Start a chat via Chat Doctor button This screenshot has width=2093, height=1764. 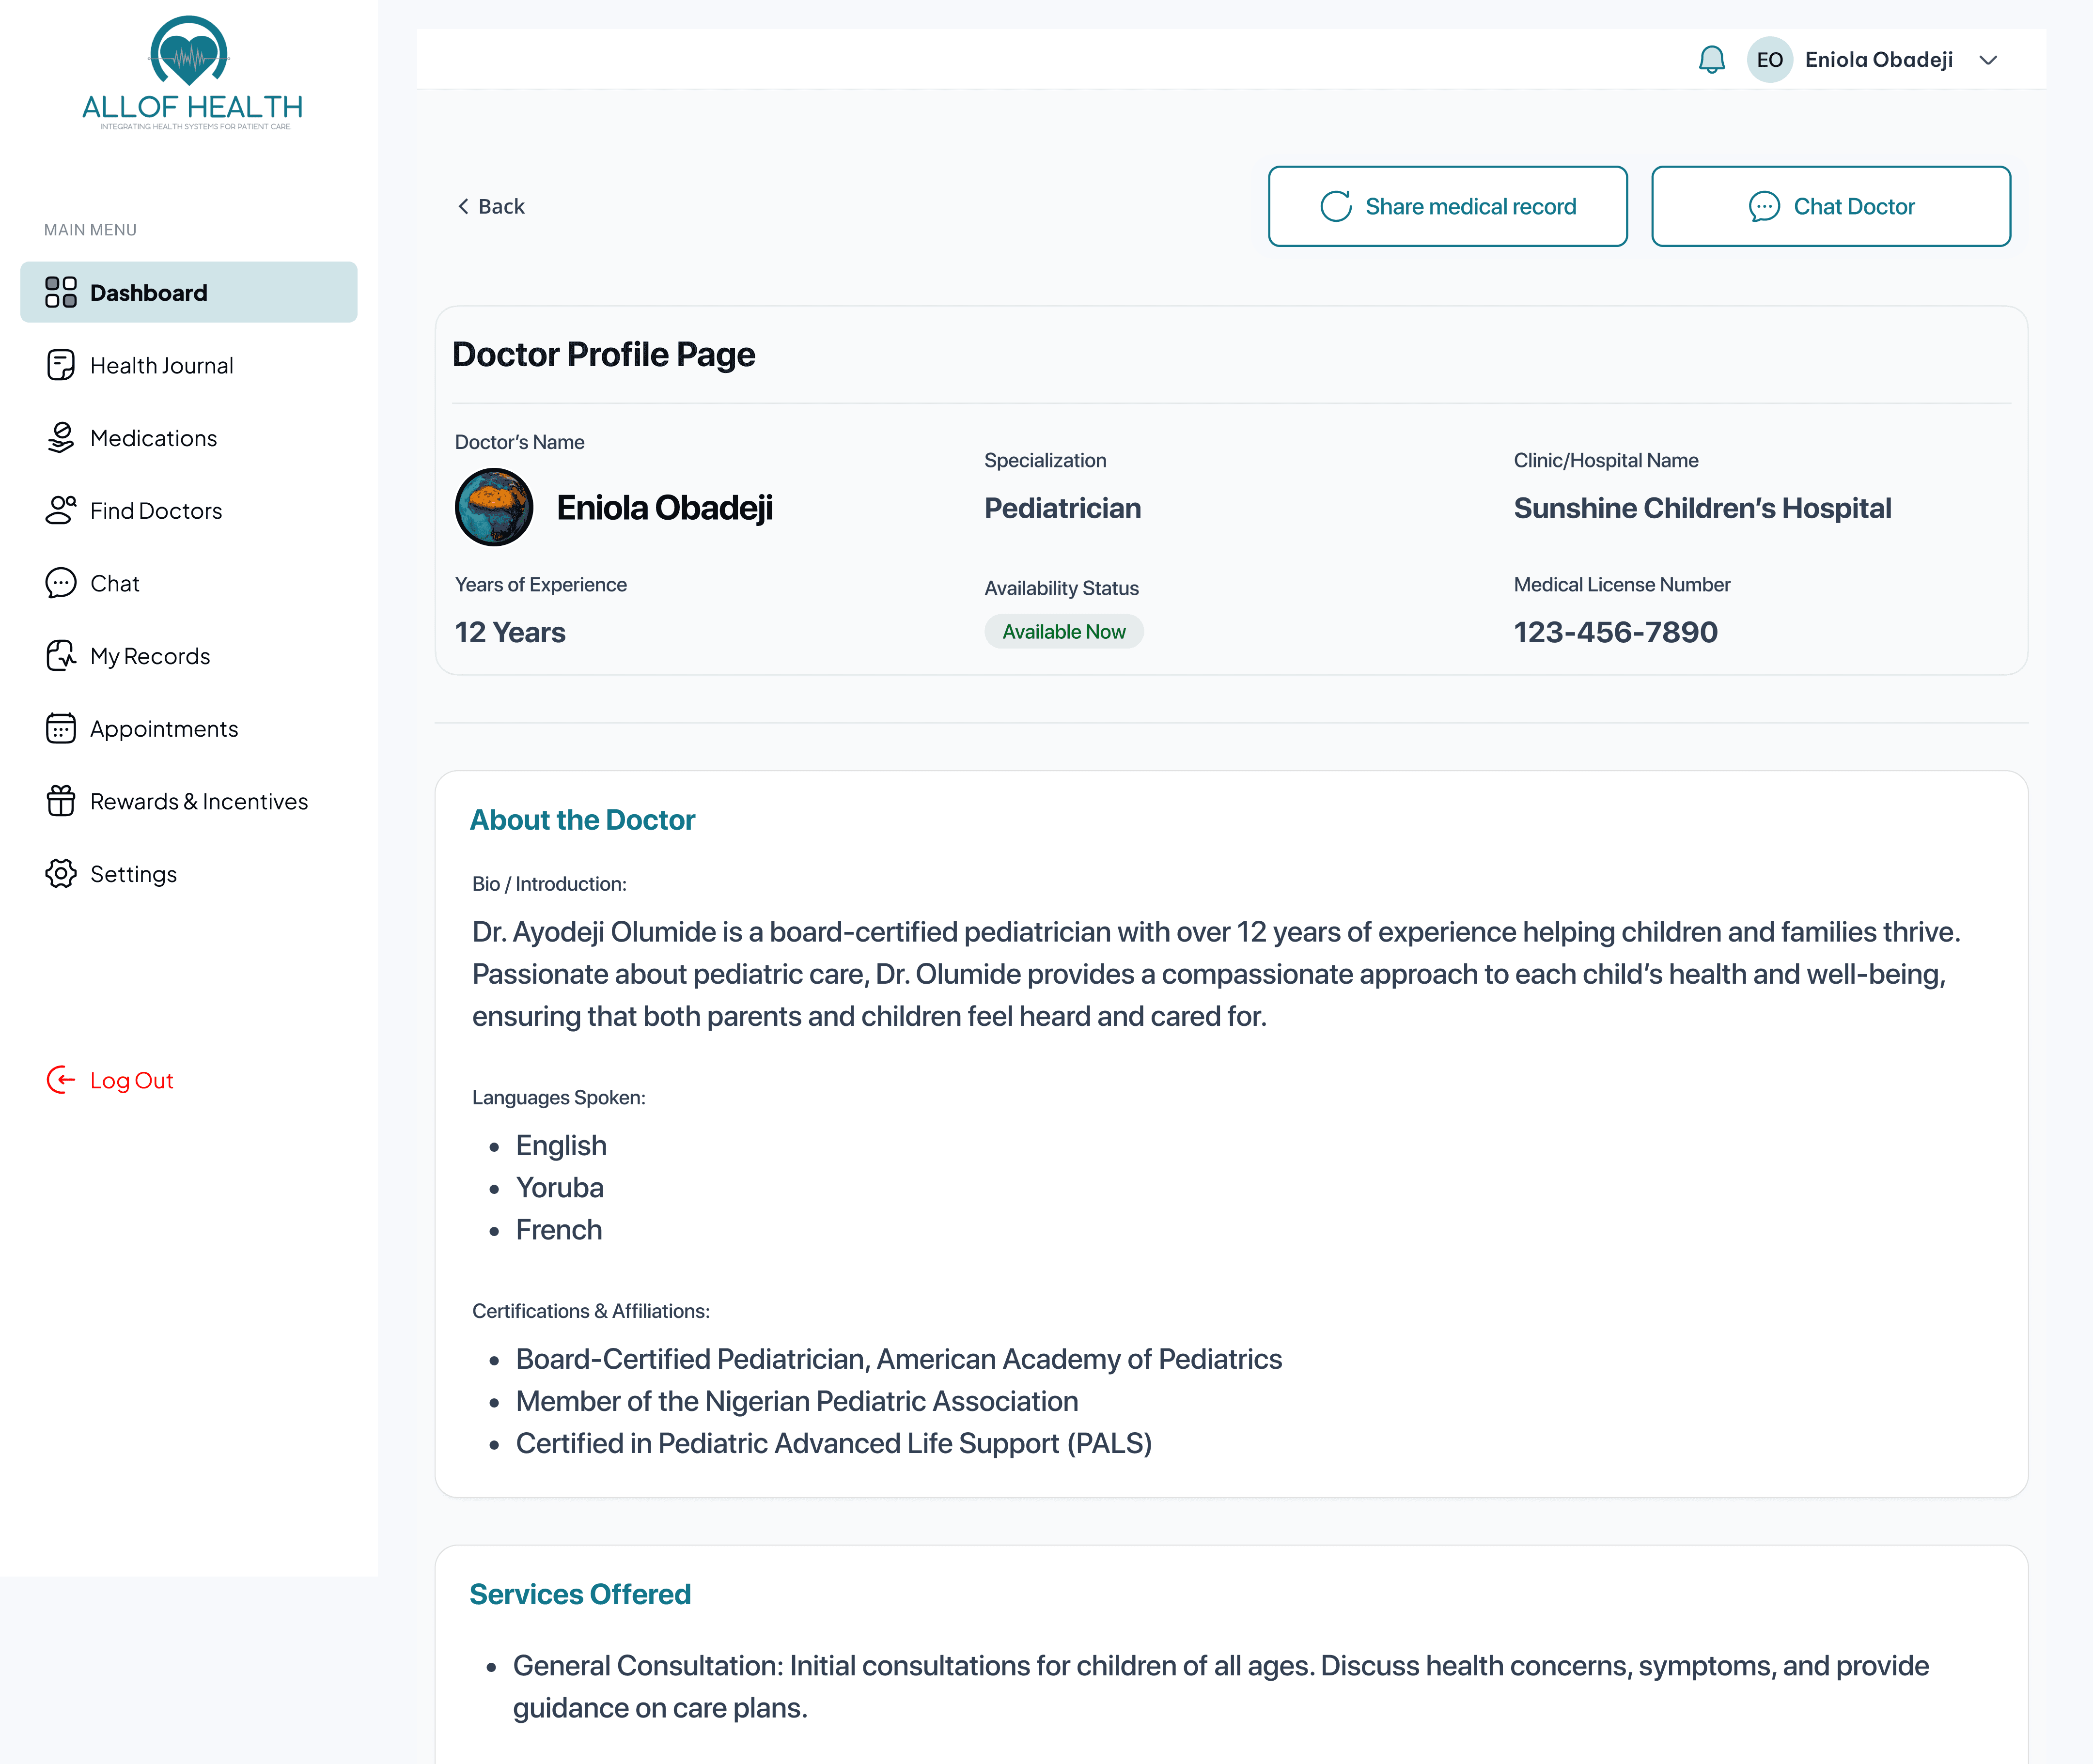pyautogui.click(x=1830, y=206)
